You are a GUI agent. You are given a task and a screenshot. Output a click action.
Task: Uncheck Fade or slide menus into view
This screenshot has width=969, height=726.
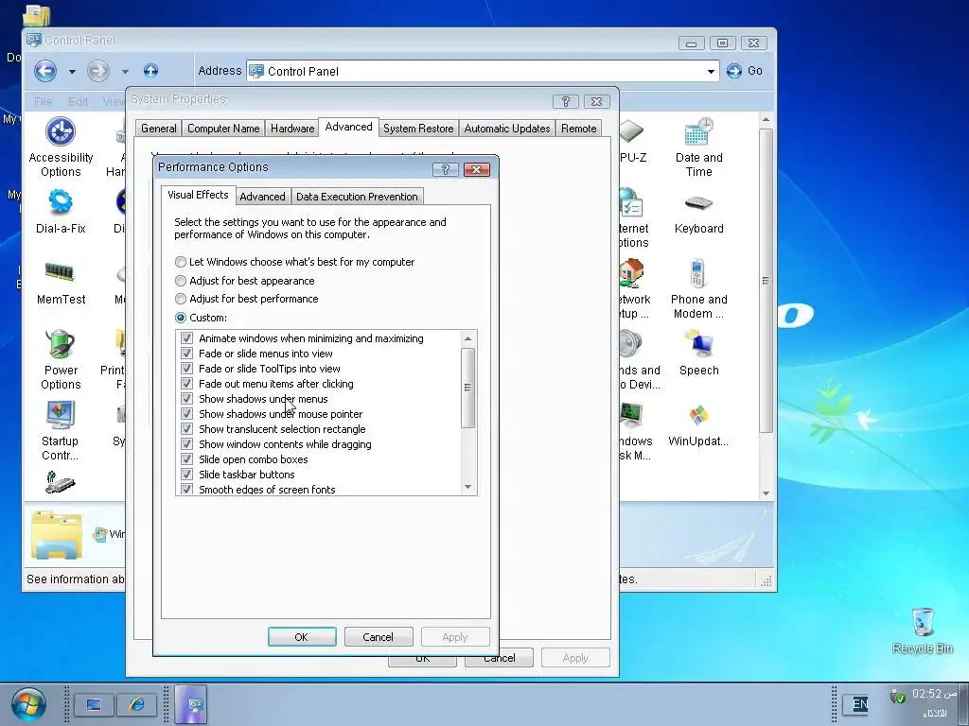tap(186, 354)
